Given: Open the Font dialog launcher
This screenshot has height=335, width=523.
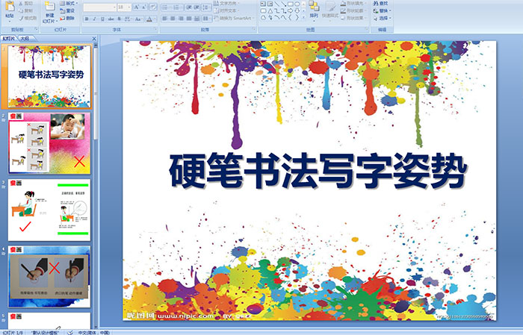Looking at the screenshot, I should point(155,30).
